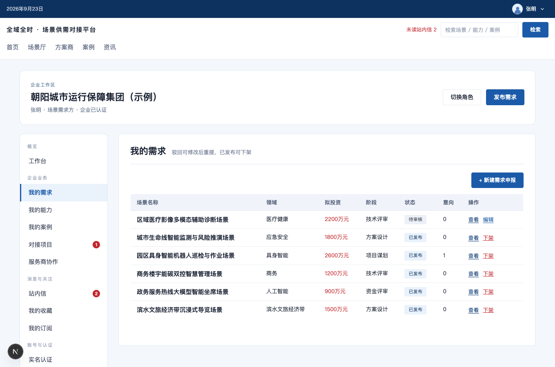
Task: Click the search field 检索场景 / 能力 / 案例
Action: 480,30
